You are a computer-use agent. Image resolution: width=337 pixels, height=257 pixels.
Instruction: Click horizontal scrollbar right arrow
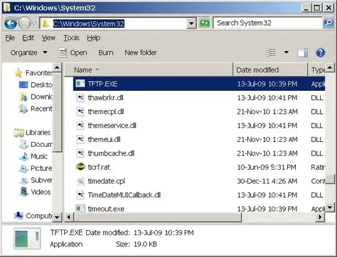tap(320, 217)
